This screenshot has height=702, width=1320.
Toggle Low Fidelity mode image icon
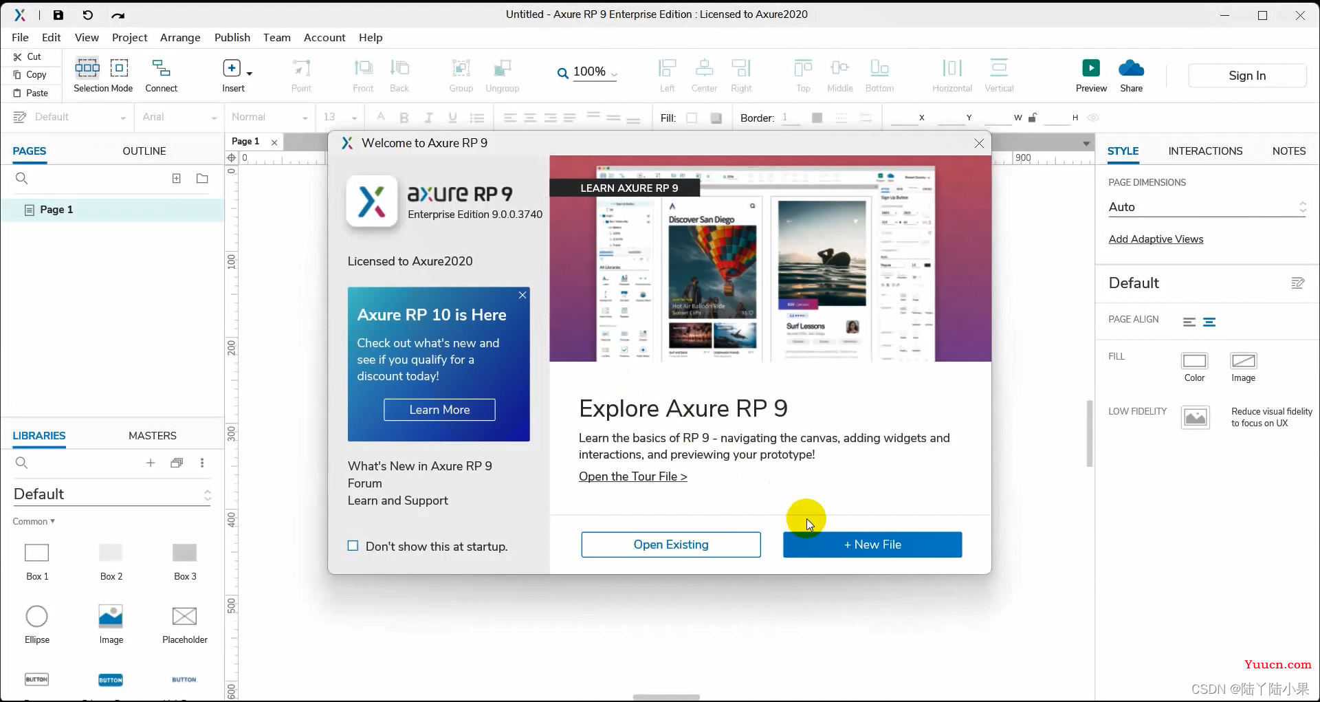click(1196, 417)
